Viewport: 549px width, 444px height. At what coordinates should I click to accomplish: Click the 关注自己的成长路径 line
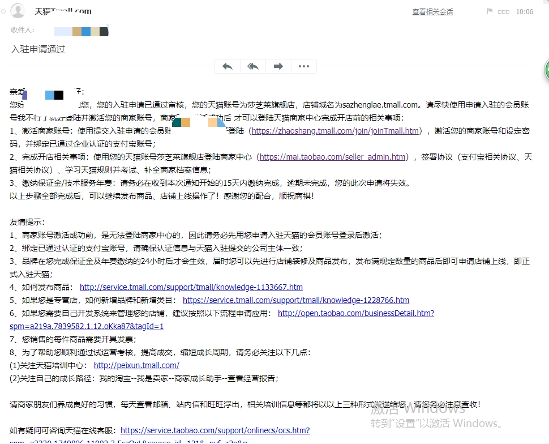[144, 378]
